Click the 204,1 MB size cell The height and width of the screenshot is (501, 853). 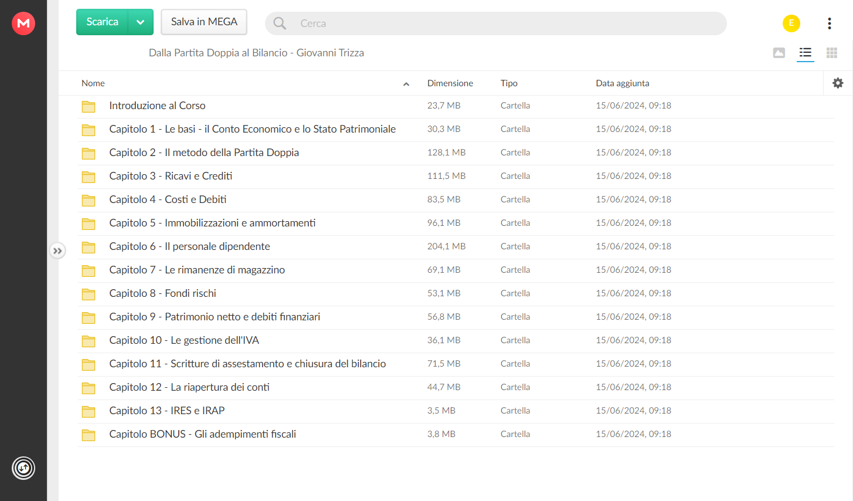coord(446,246)
